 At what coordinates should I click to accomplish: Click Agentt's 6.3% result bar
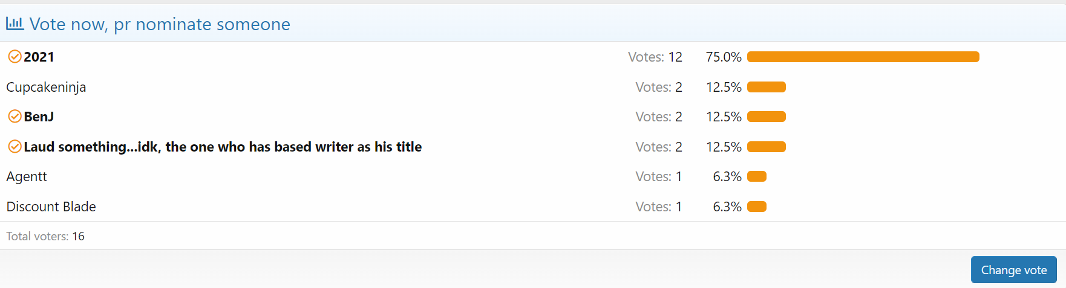(x=756, y=176)
